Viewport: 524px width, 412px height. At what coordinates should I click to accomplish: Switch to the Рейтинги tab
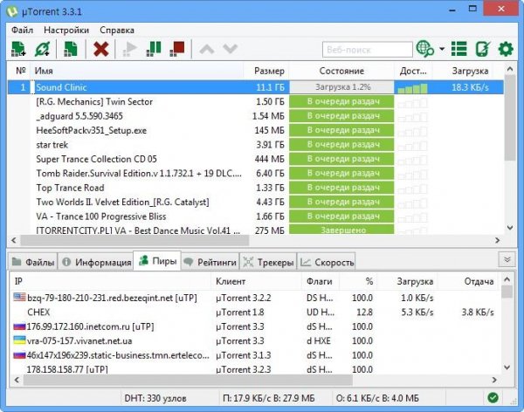[x=210, y=263]
